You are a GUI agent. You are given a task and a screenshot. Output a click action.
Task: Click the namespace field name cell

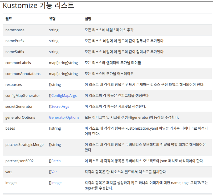click(15, 30)
